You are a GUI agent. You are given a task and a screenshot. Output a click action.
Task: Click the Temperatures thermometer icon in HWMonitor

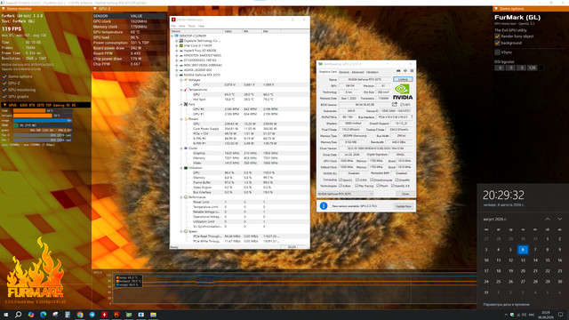186,89
